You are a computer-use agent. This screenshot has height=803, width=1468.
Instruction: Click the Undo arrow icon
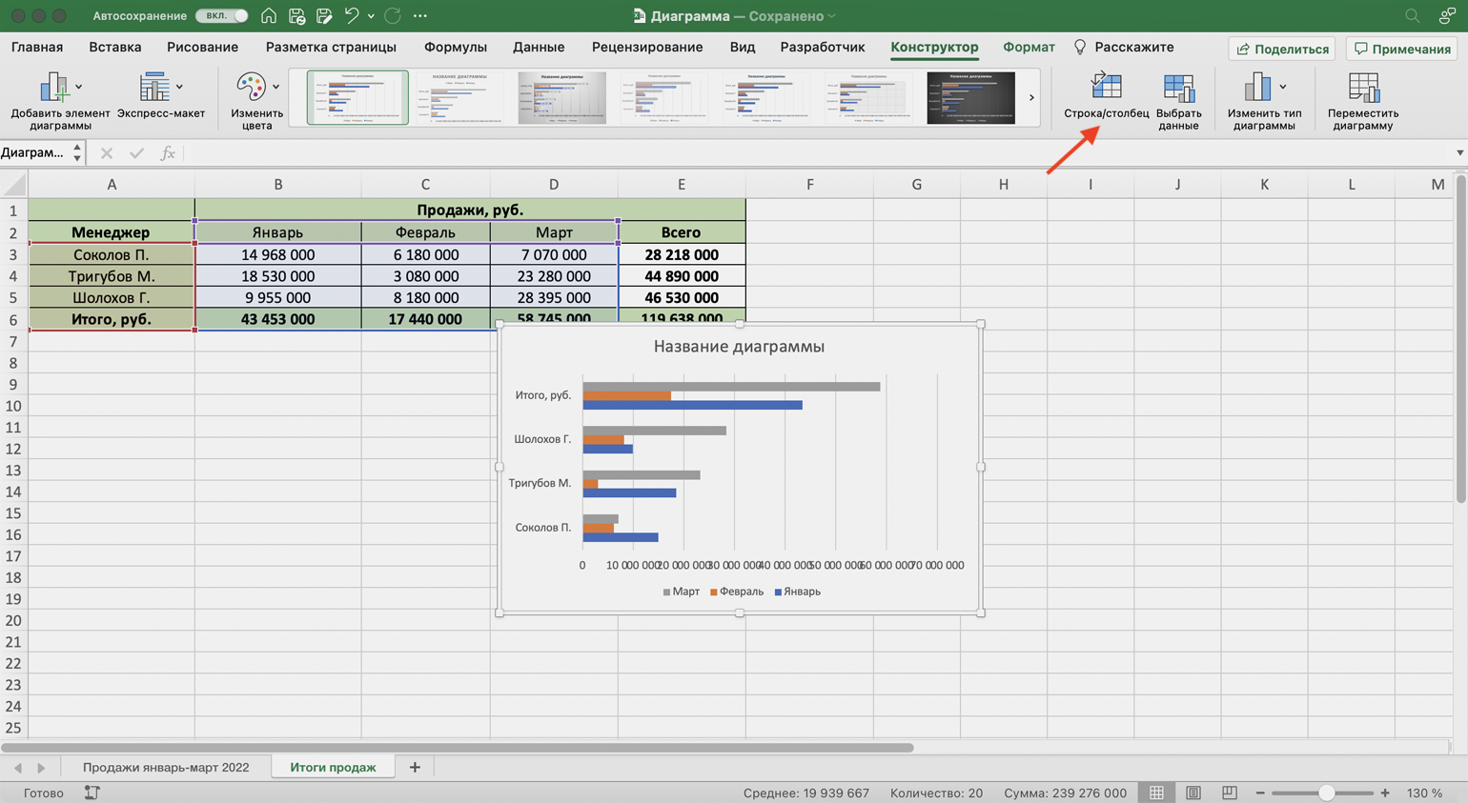point(351,16)
